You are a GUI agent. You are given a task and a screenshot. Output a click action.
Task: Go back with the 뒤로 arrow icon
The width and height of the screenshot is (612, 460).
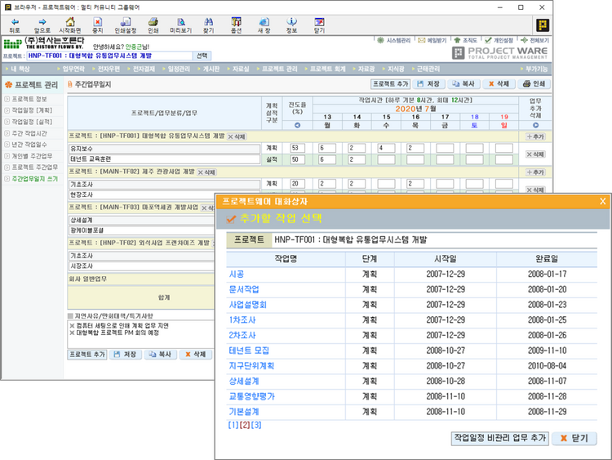(x=15, y=25)
